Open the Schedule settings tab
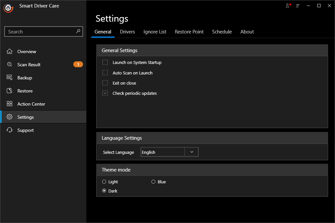 (222, 31)
